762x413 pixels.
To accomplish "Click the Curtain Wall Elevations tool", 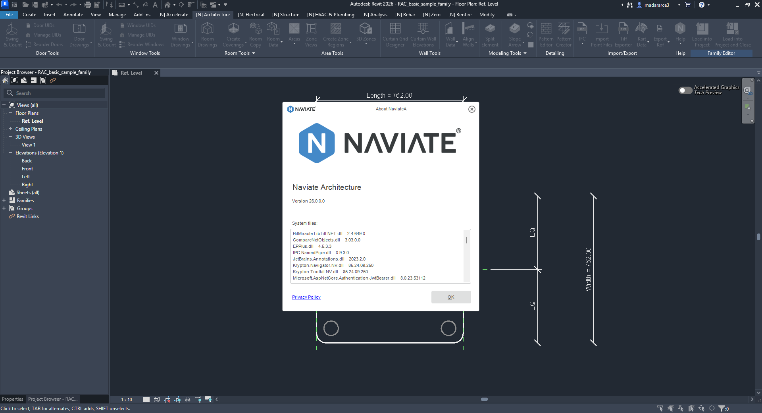I will pos(423,35).
